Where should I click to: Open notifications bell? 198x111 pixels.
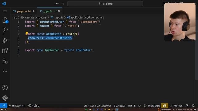point(193,105)
